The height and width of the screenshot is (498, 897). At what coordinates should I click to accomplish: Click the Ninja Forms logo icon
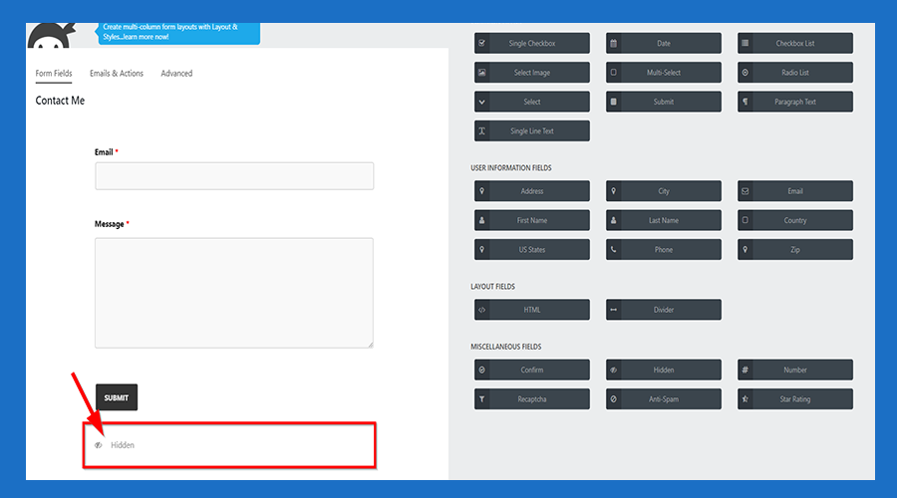[x=46, y=37]
